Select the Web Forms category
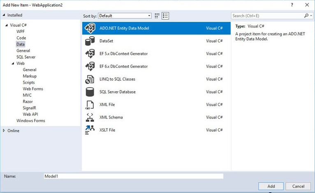This screenshot has height=193, width=315. click(x=33, y=89)
